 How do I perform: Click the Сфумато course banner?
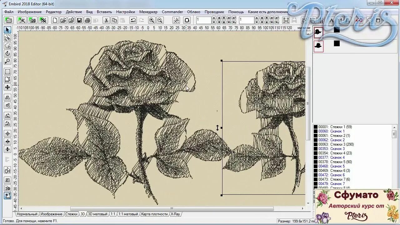coord(357,206)
